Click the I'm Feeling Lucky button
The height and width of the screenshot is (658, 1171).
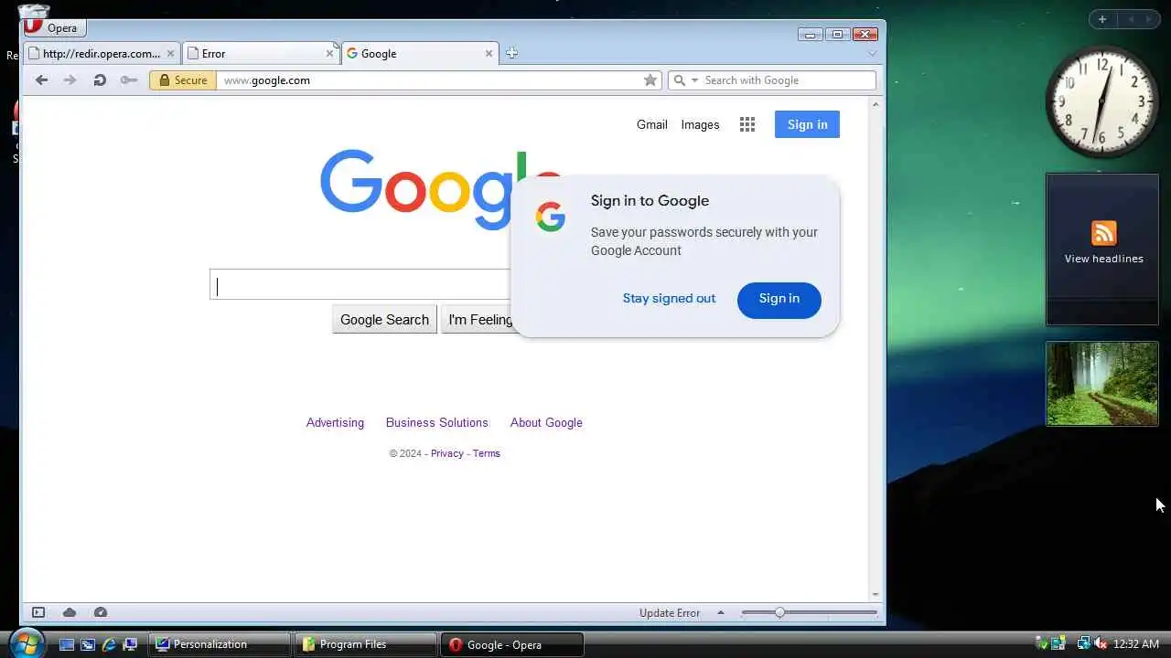tap(478, 319)
